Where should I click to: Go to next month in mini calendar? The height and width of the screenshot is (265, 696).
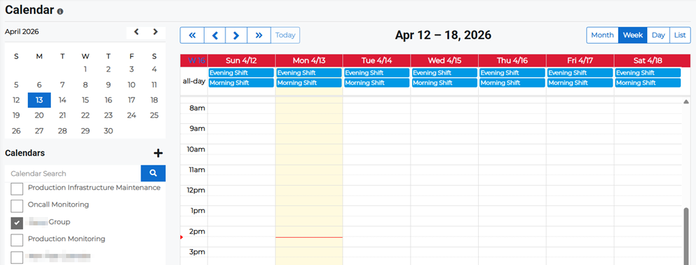click(155, 32)
